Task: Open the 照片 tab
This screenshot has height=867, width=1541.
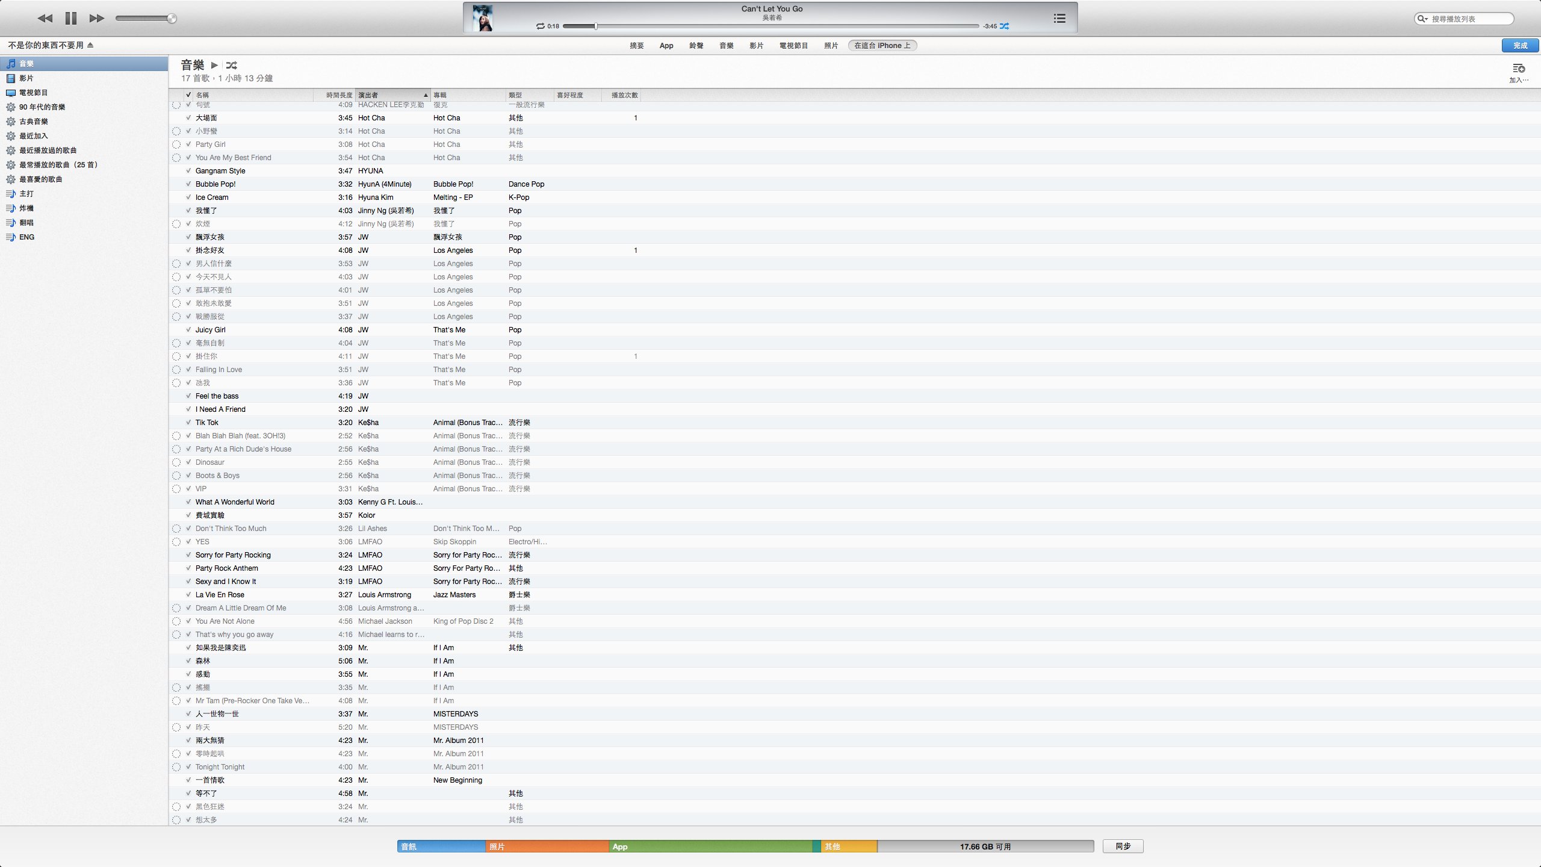Action: click(831, 46)
